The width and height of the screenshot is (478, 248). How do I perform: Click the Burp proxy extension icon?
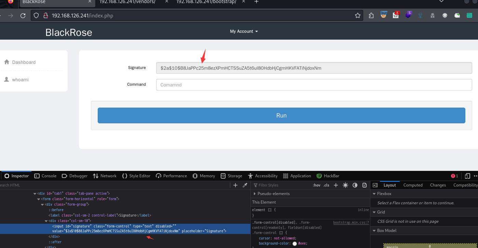point(383,15)
